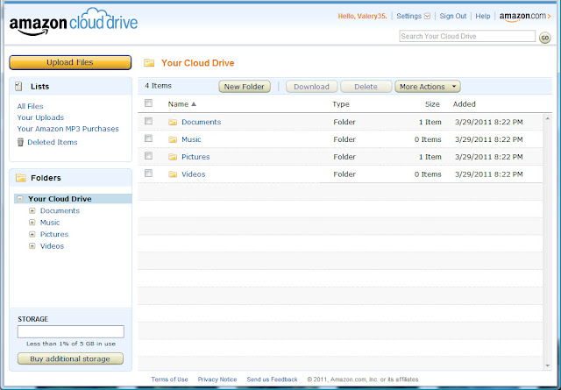
Task: Click the Size column header
Action: pyautogui.click(x=432, y=104)
